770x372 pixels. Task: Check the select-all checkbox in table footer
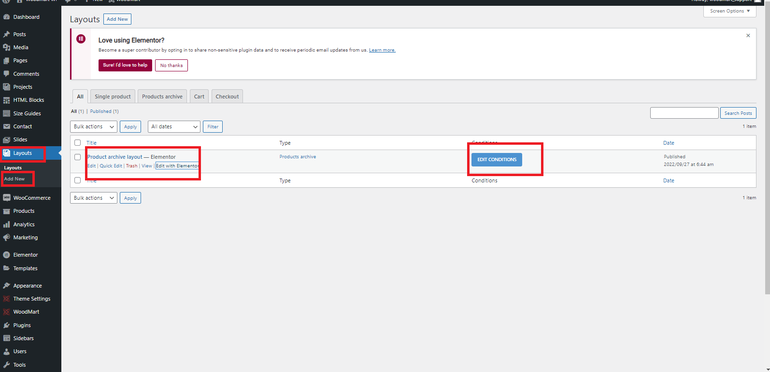77,180
